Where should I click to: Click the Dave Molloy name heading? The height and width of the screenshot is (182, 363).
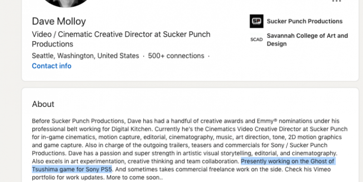59,21
